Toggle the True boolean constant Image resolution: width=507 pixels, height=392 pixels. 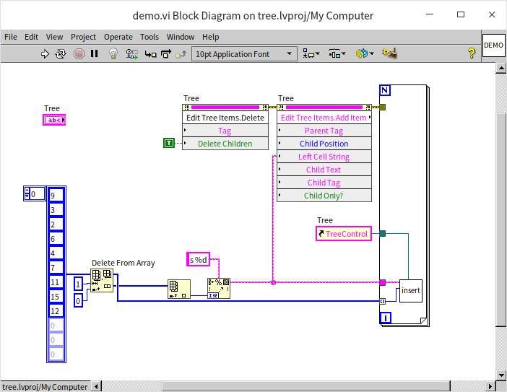click(x=169, y=144)
